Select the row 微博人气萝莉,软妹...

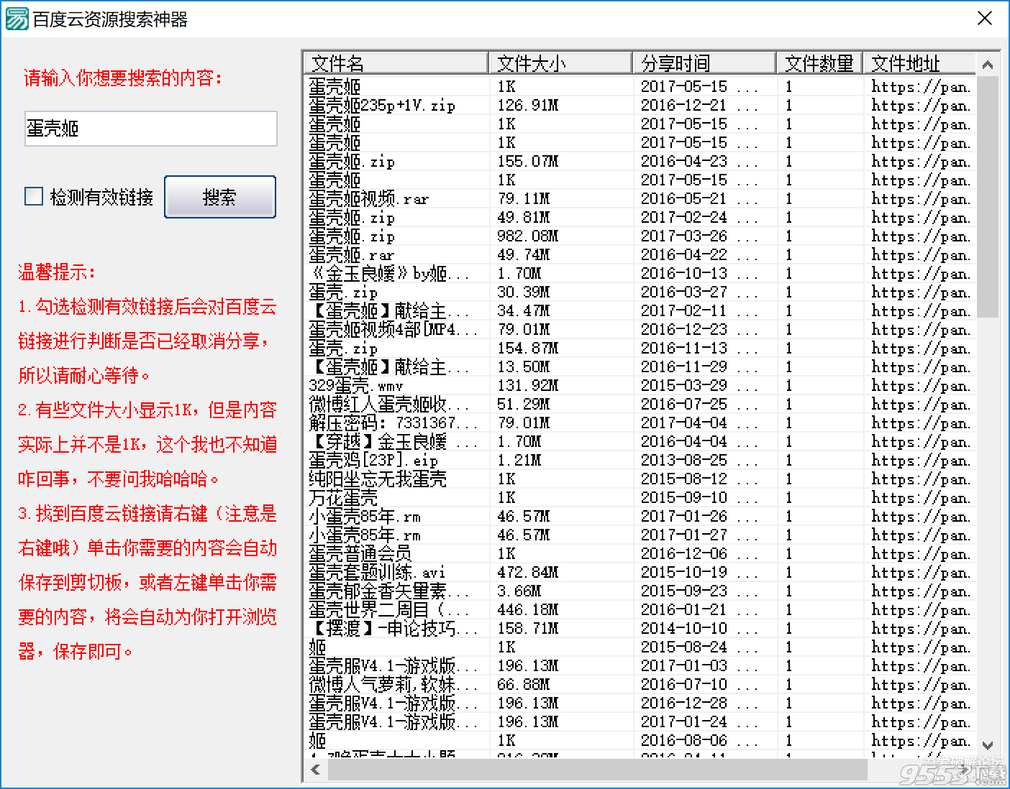point(640,685)
